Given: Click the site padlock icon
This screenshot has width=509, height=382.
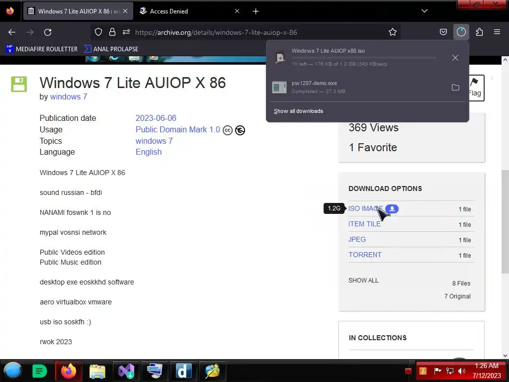Looking at the screenshot, I should point(112,32).
